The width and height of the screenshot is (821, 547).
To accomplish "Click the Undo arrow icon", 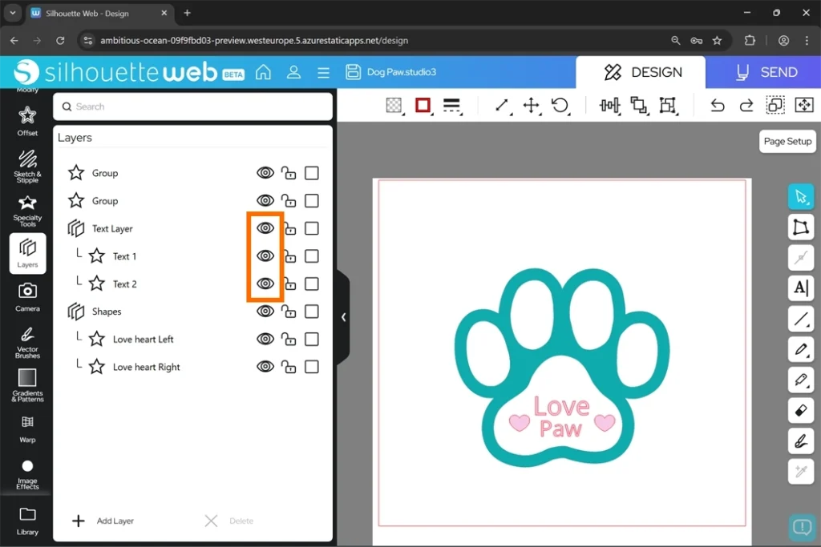I will click(718, 106).
